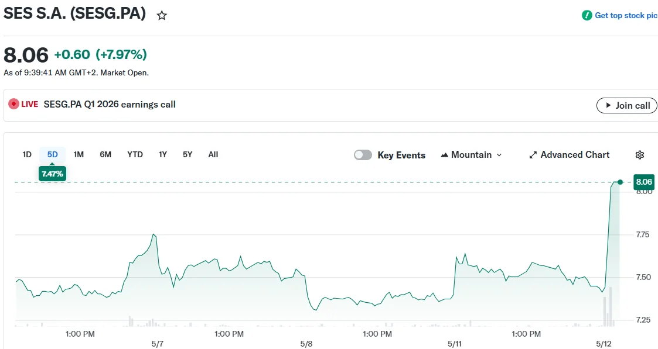Click the 5/12 date axis label
The height and width of the screenshot is (349, 658).
[604, 344]
